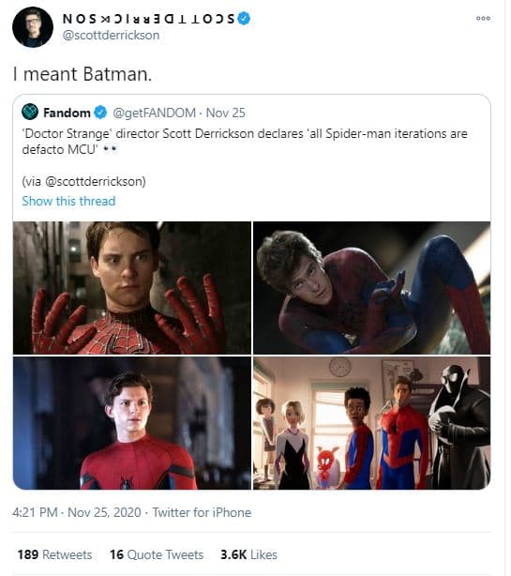View the 3.6K Likes list
Image resolution: width=511 pixels, height=576 pixels.
tap(248, 554)
